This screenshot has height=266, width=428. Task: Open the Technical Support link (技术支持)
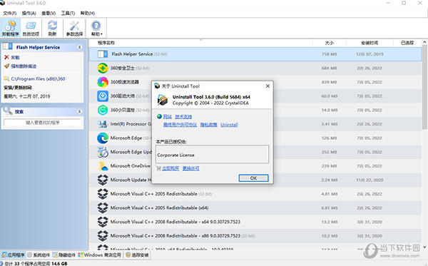(x=183, y=117)
